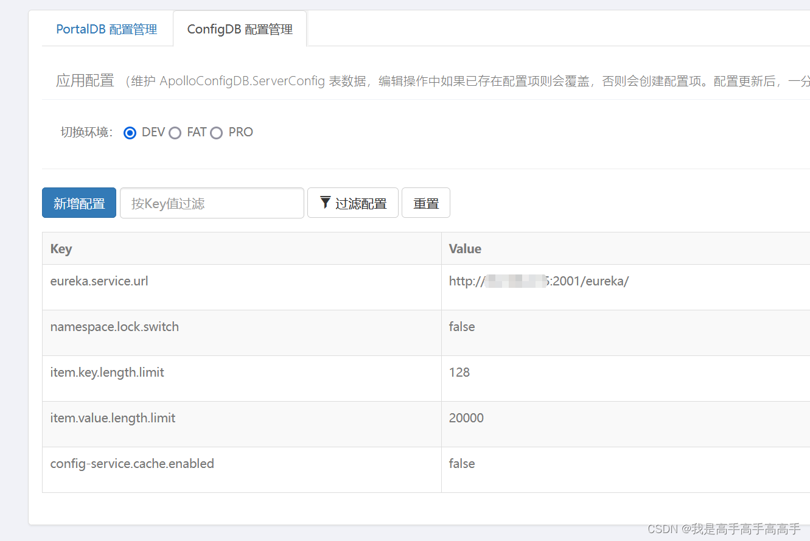Click the item.key.length.limit key cell

point(107,372)
